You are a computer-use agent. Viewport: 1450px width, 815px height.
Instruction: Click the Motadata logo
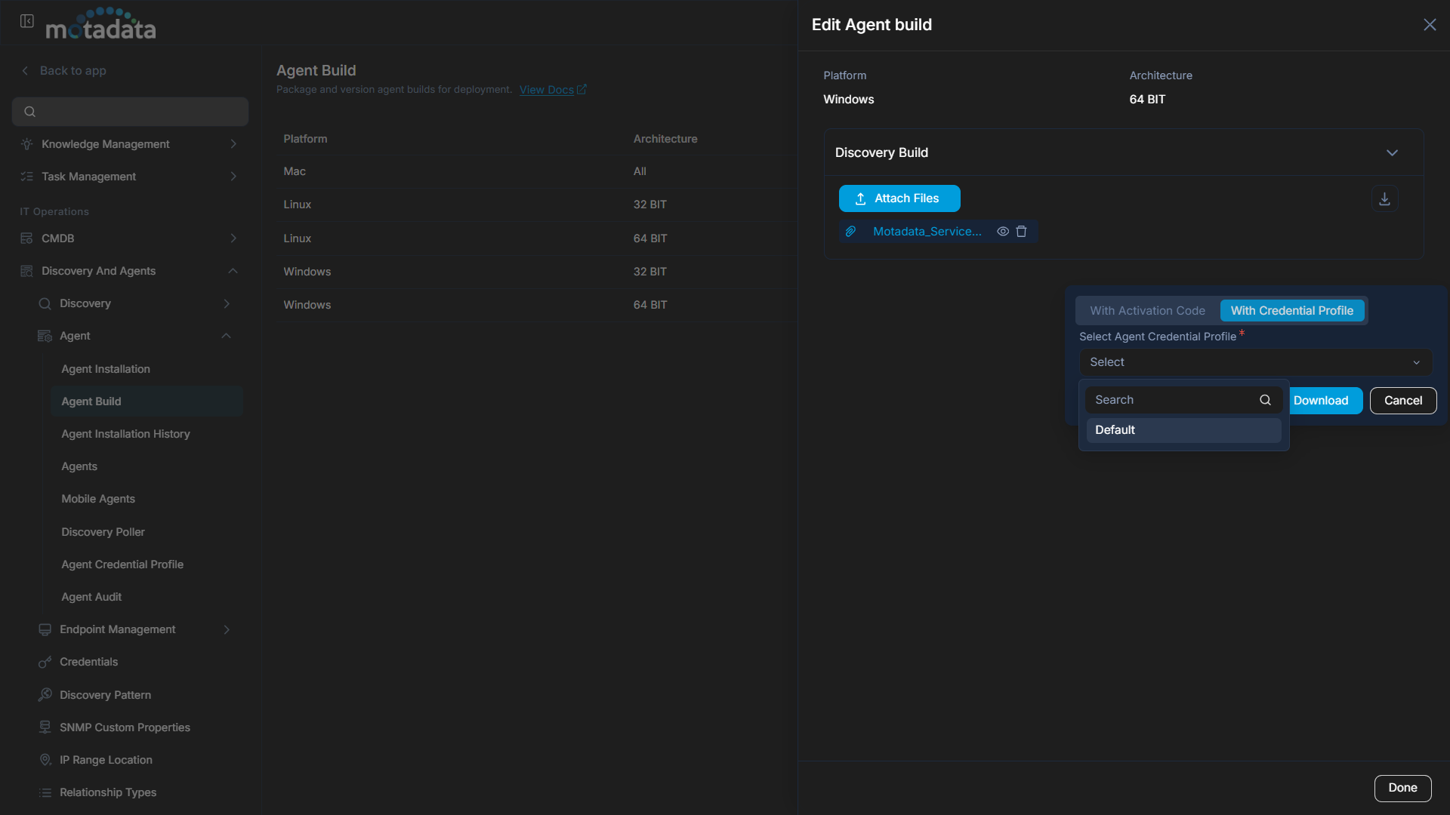(101, 23)
